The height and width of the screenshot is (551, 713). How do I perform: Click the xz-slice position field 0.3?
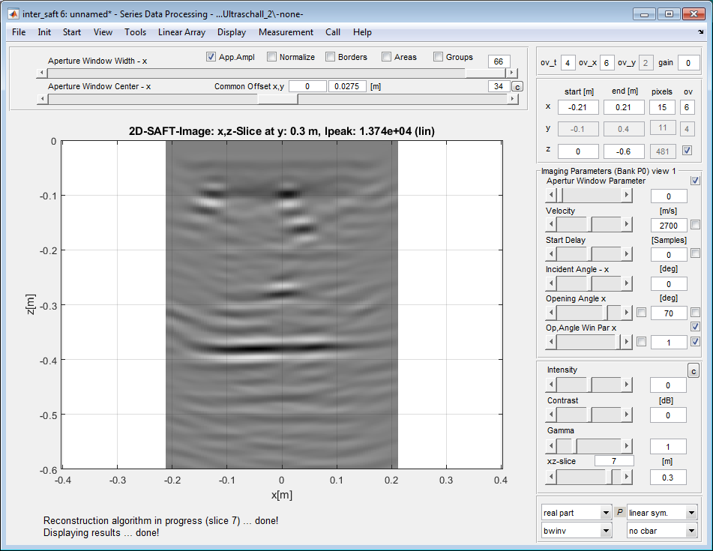pyautogui.click(x=667, y=478)
